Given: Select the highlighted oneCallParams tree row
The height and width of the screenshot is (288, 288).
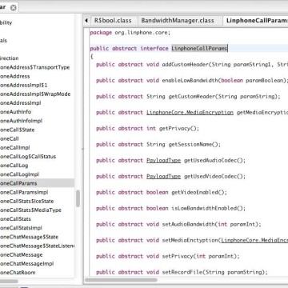Looking at the screenshot, I should click(x=37, y=183).
